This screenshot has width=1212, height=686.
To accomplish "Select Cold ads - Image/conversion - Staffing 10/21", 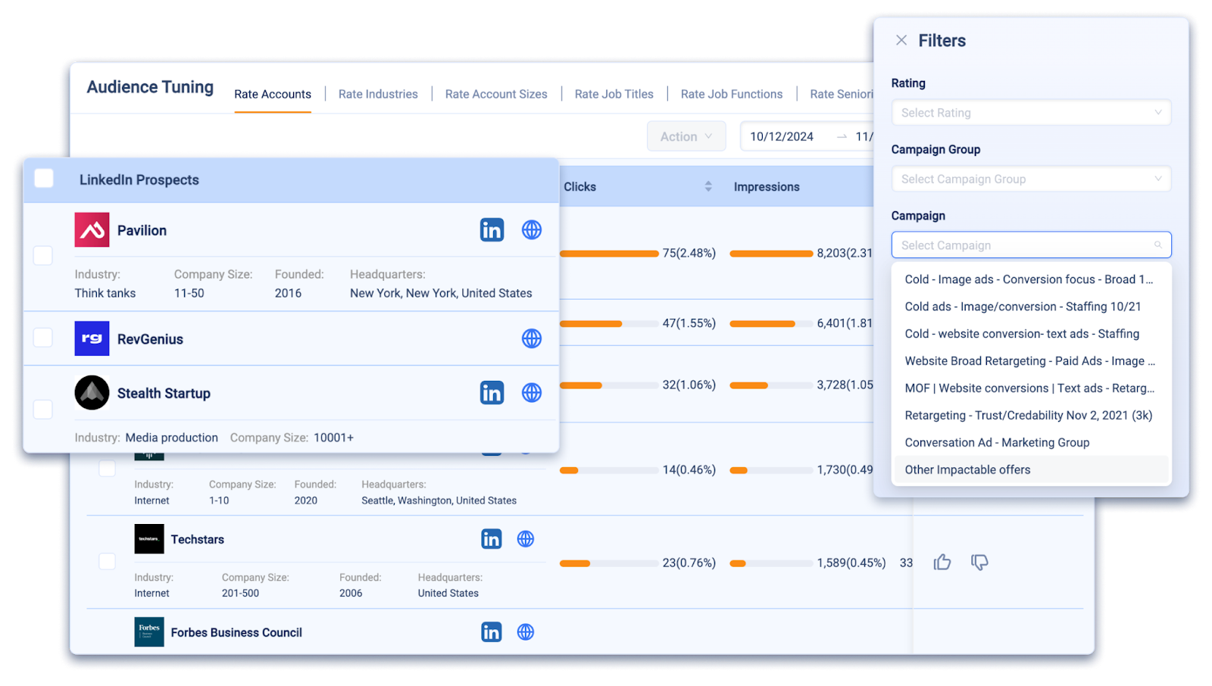I will 1031,307.
